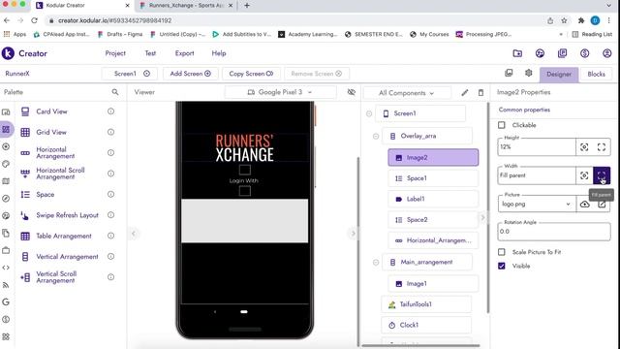Select the Layout category in palette sidebar
Viewport: 620px width, 349px height.
point(6,129)
